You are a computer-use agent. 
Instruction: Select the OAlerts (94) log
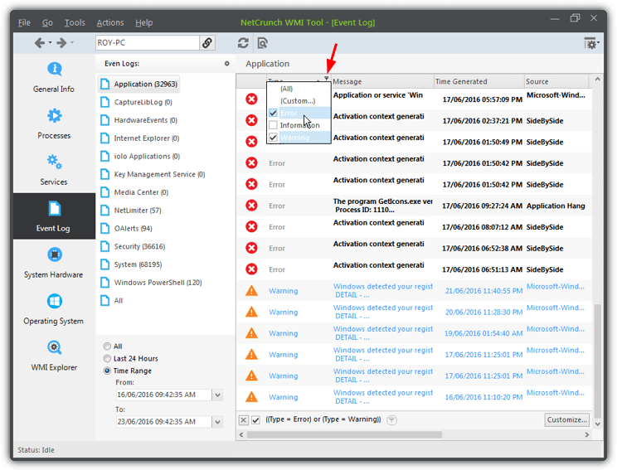(127, 228)
